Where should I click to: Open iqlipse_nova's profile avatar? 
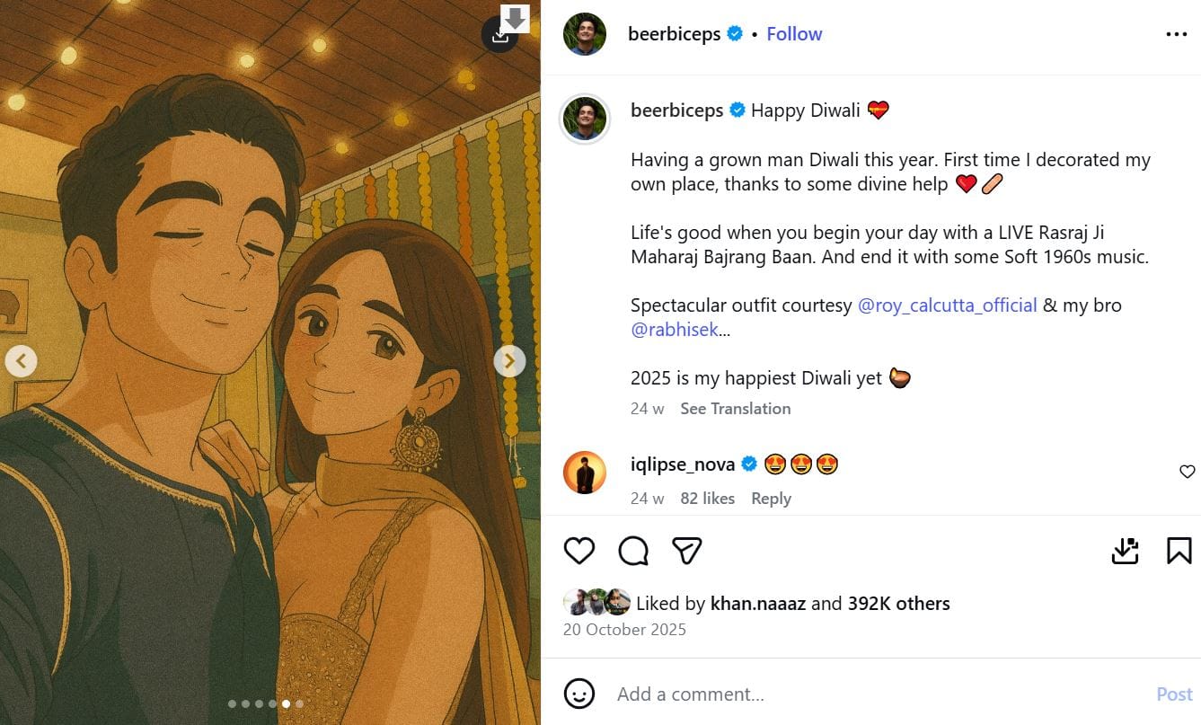point(585,473)
